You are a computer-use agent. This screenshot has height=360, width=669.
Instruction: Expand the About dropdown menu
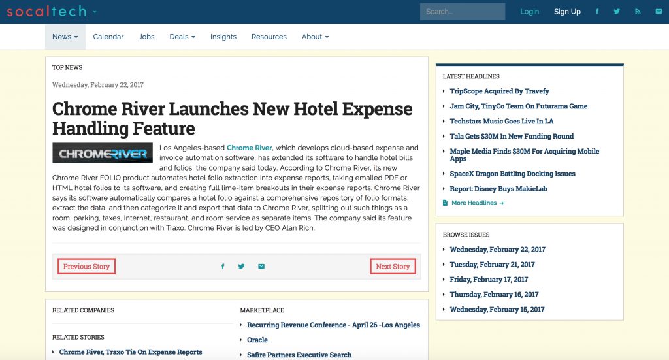pyautogui.click(x=315, y=37)
